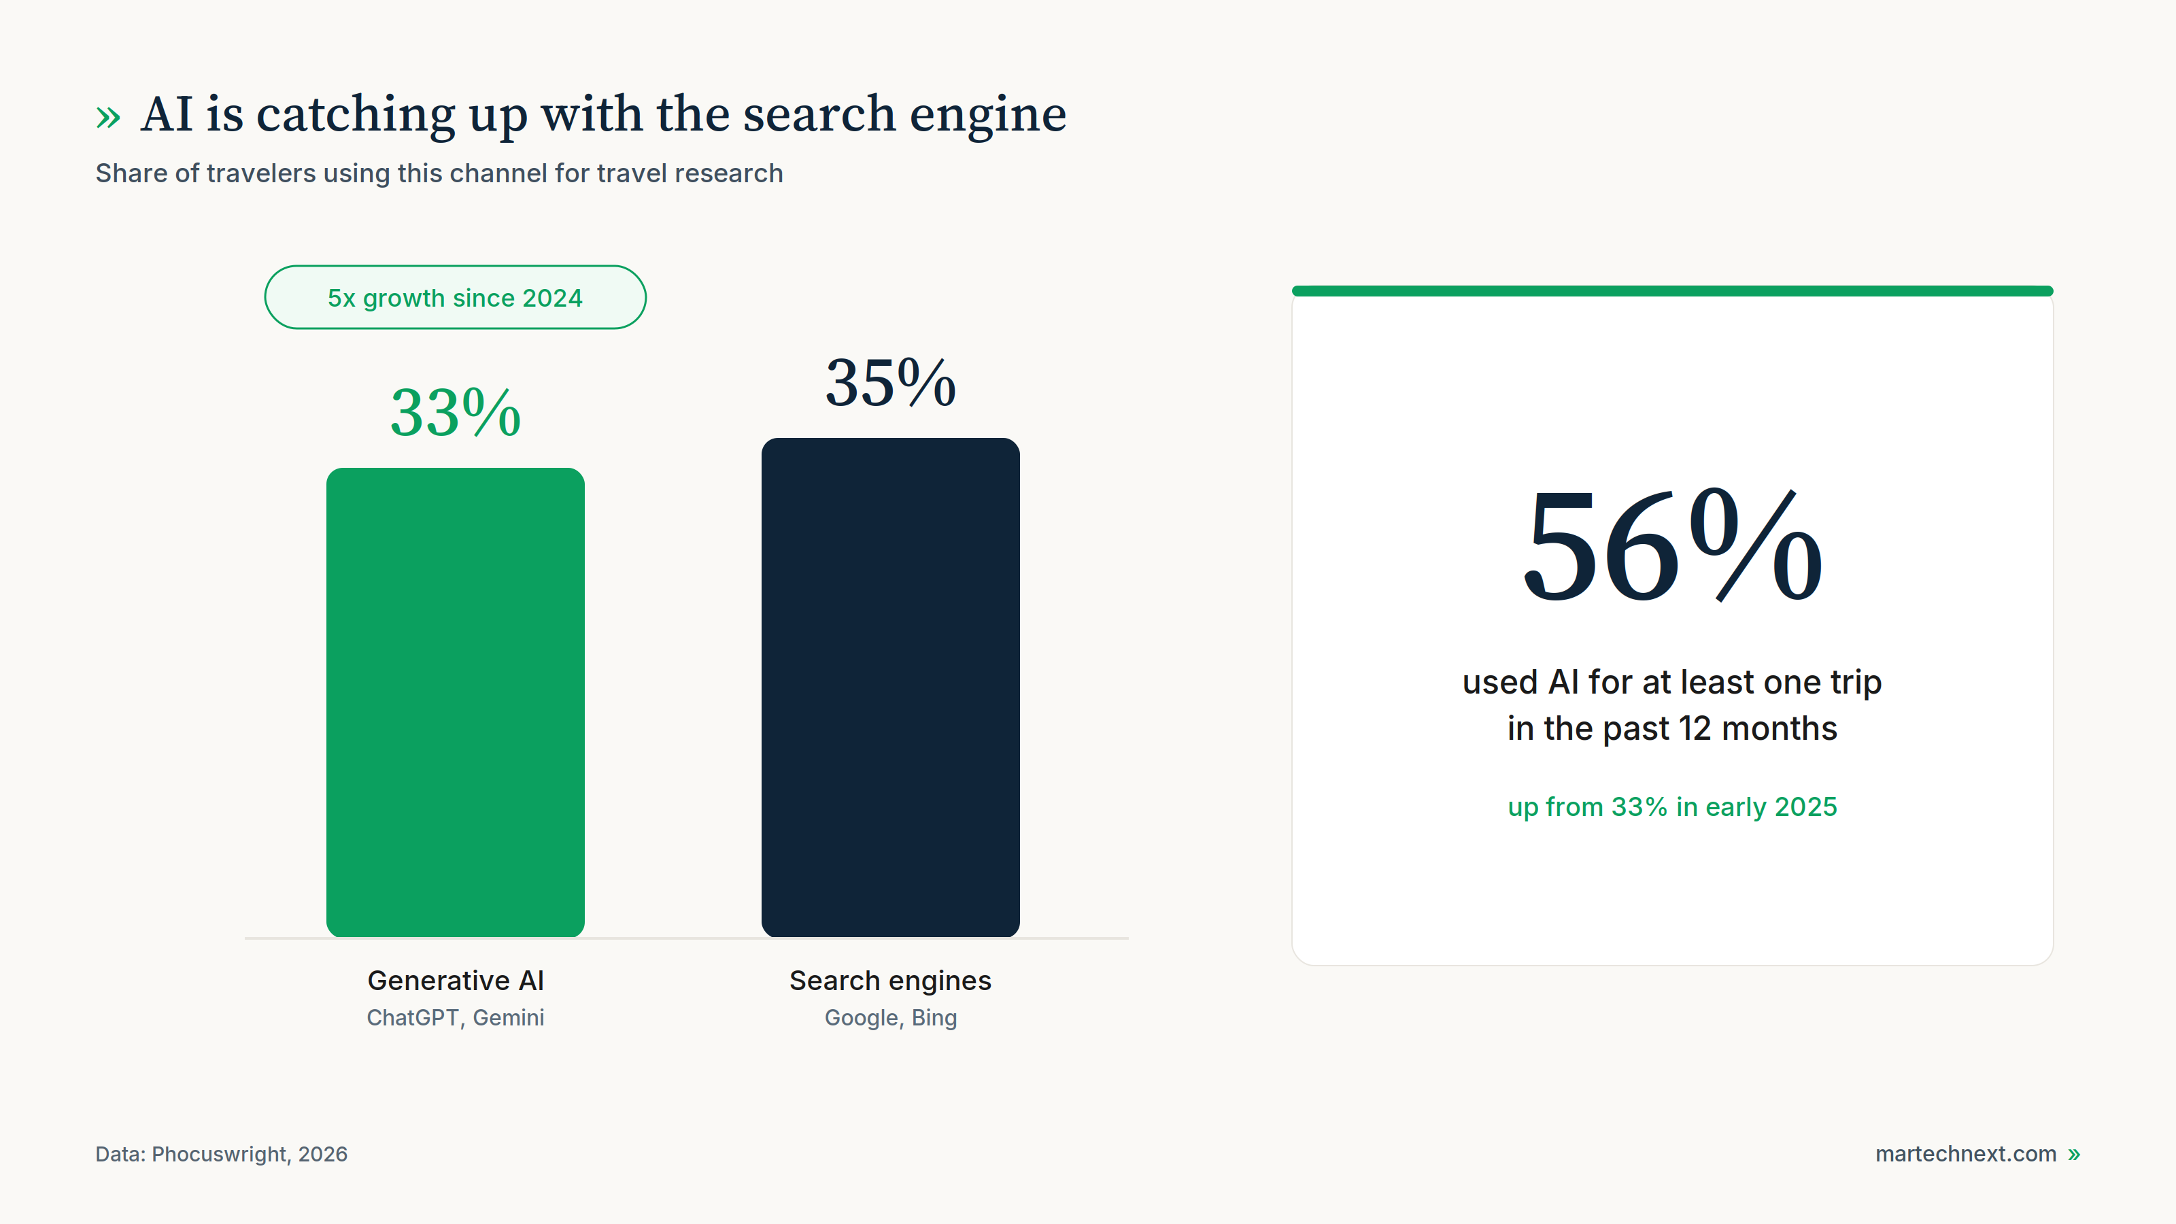2176x1224 pixels.
Task: Open the martechnext.com link
Action: click(x=1966, y=1154)
